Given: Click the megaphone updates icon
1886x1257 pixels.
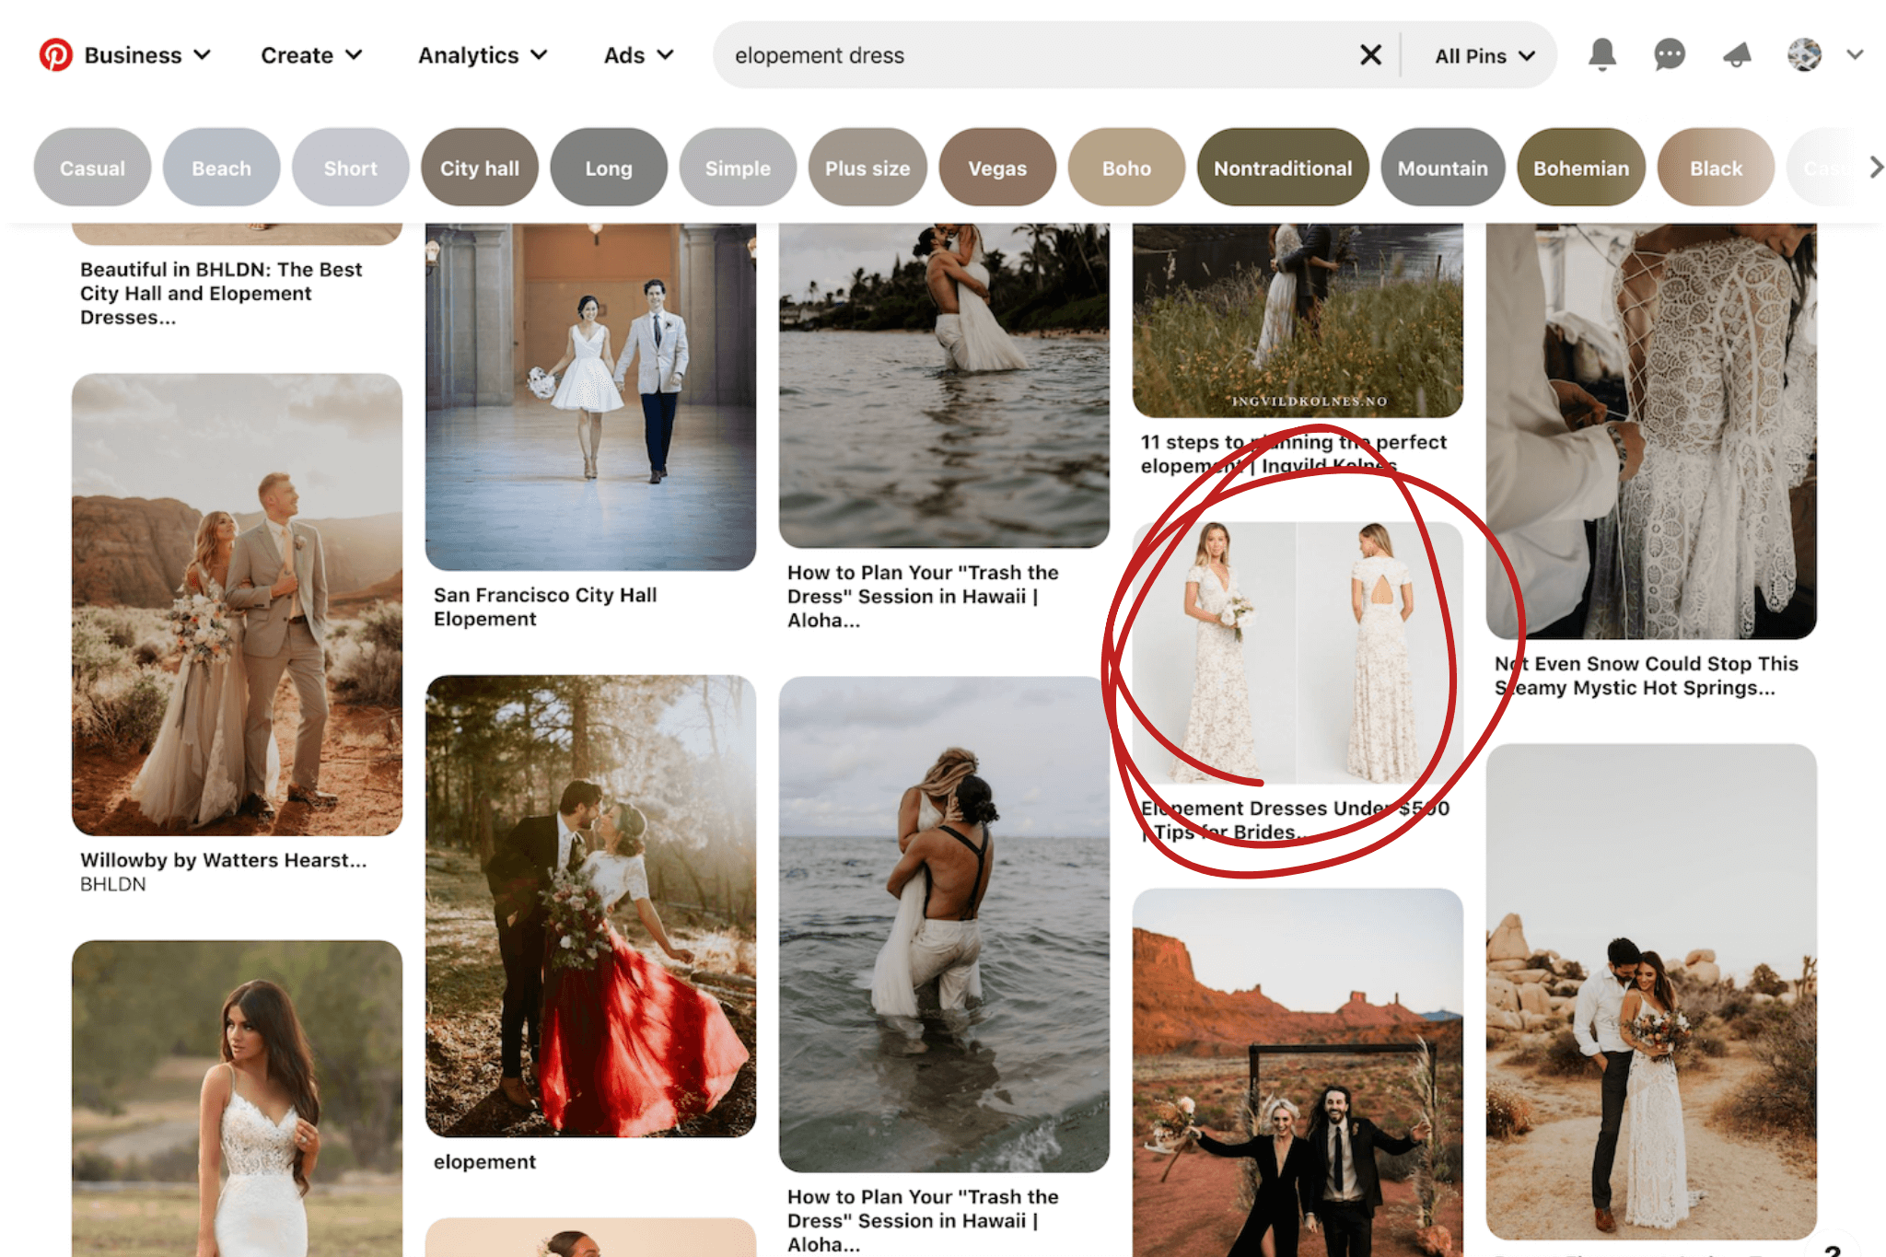Looking at the screenshot, I should point(1737,55).
